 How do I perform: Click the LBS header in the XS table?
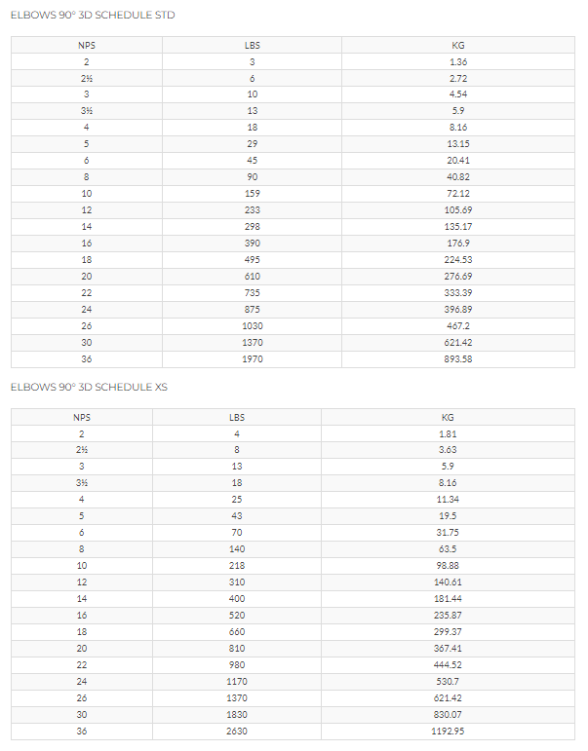point(237,417)
